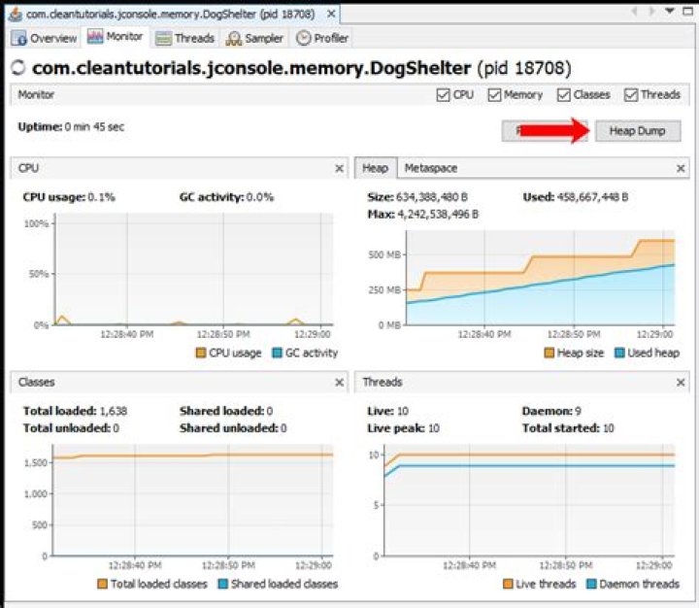This screenshot has width=699, height=608.
Task: Toggle the Memory checkbox
Action: tap(494, 95)
